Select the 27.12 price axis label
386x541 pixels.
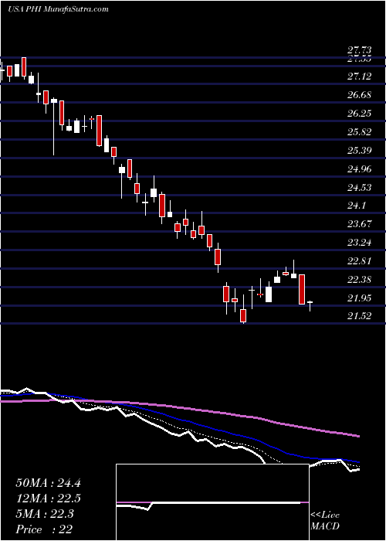pyautogui.click(x=359, y=77)
